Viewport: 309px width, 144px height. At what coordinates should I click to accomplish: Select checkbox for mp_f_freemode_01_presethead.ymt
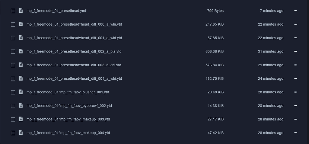pyautogui.click(x=13, y=11)
